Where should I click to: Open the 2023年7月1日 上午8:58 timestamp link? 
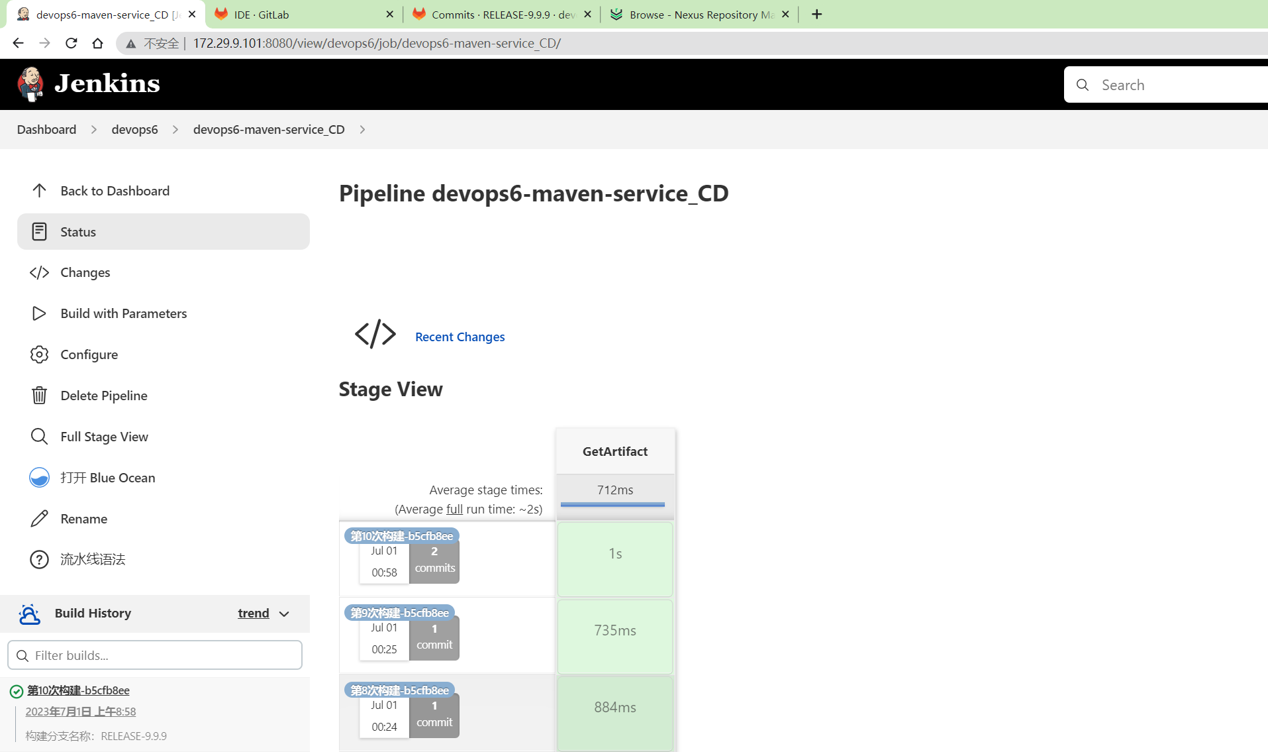[81, 712]
